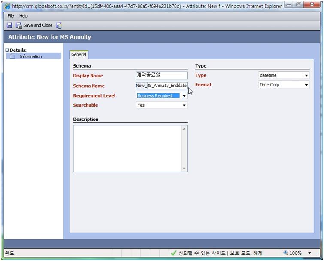Click the Save and Close button
The height and width of the screenshot is (261, 324).
click(34, 25)
